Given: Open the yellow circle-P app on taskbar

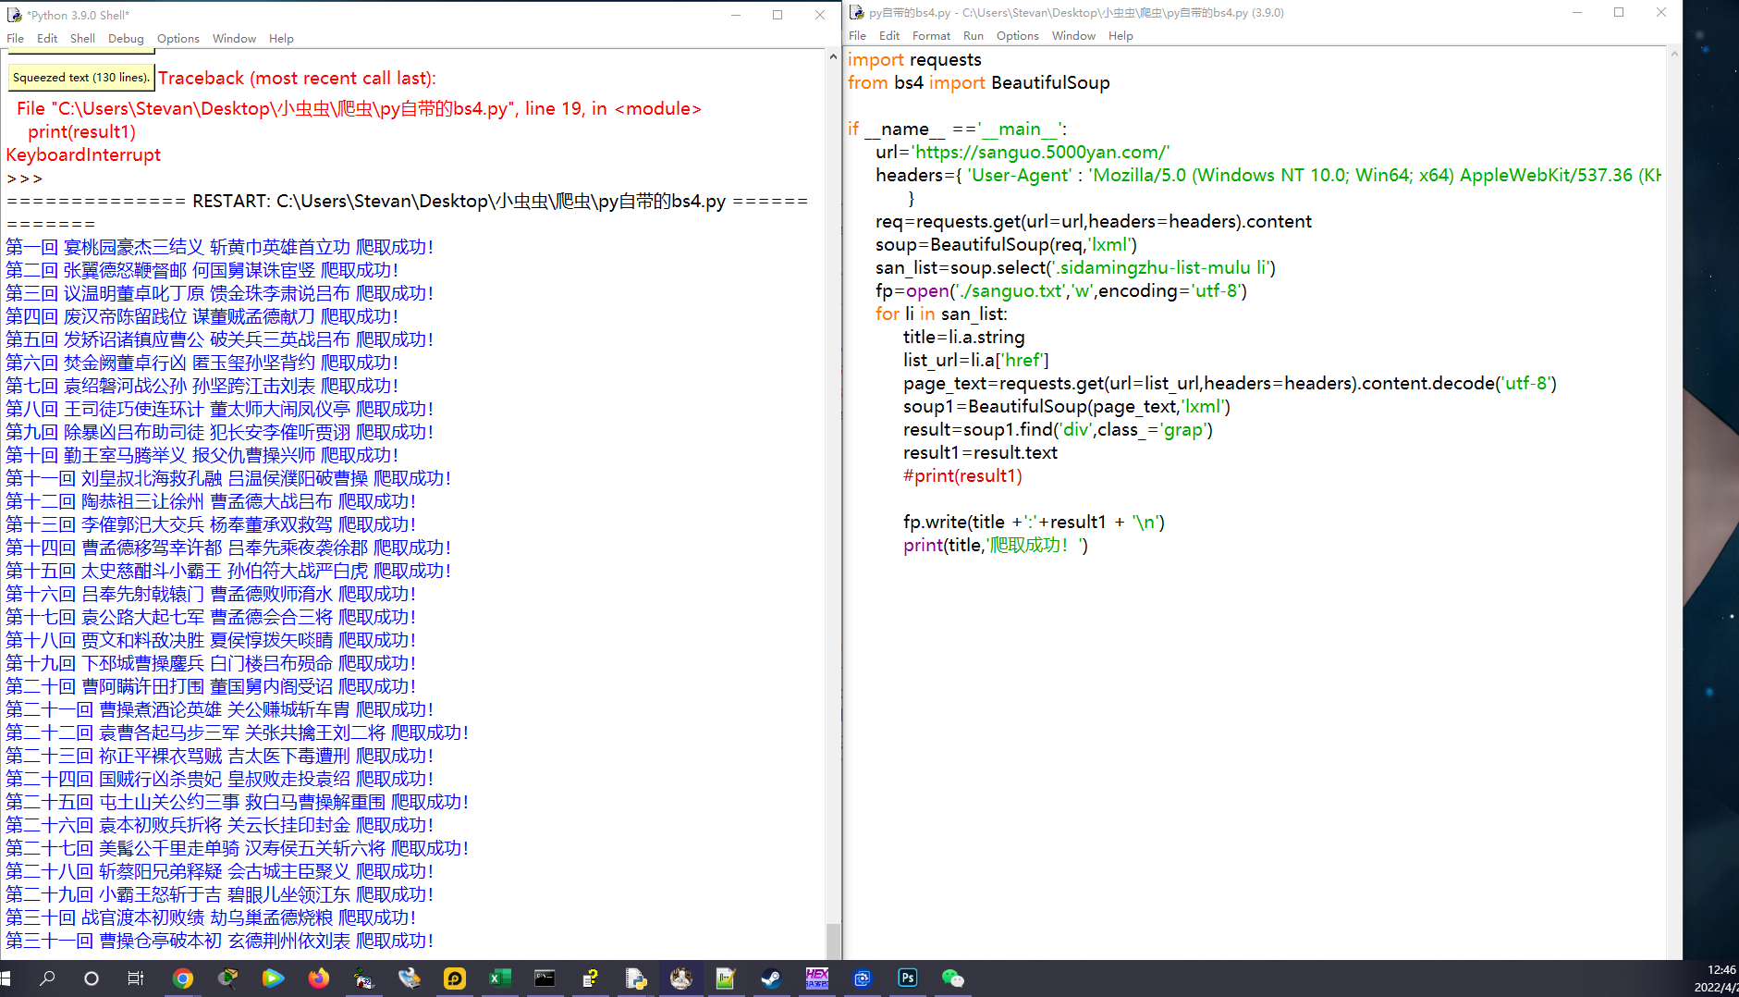Looking at the screenshot, I should click(x=455, y=978).
